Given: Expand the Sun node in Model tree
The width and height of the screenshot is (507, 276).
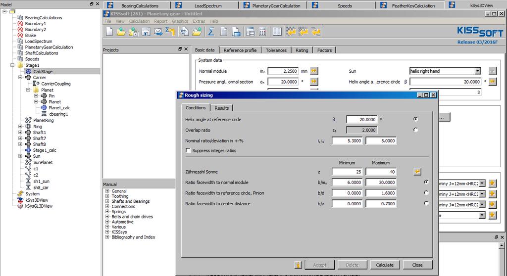Looking at the screenshot, I should pyautogui.click(x=20, y=156).
